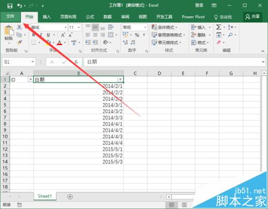Click the Undo arrow icon

(19, 6)
